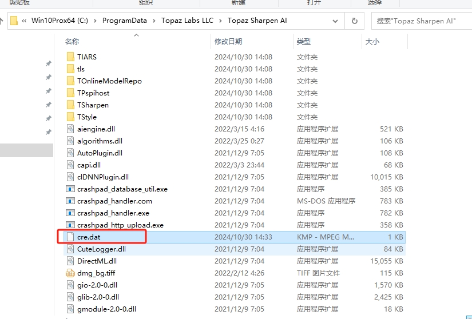Go to Topaz Labs LLC in path
472x319 pixels.
[x=187, y=21]
